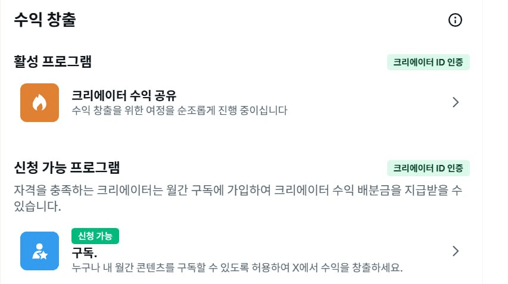Viewport: 508px width, 284px height.
Task: Select the 신청 가능 프로그램 section heading
Action: click(x=67, y=167)
